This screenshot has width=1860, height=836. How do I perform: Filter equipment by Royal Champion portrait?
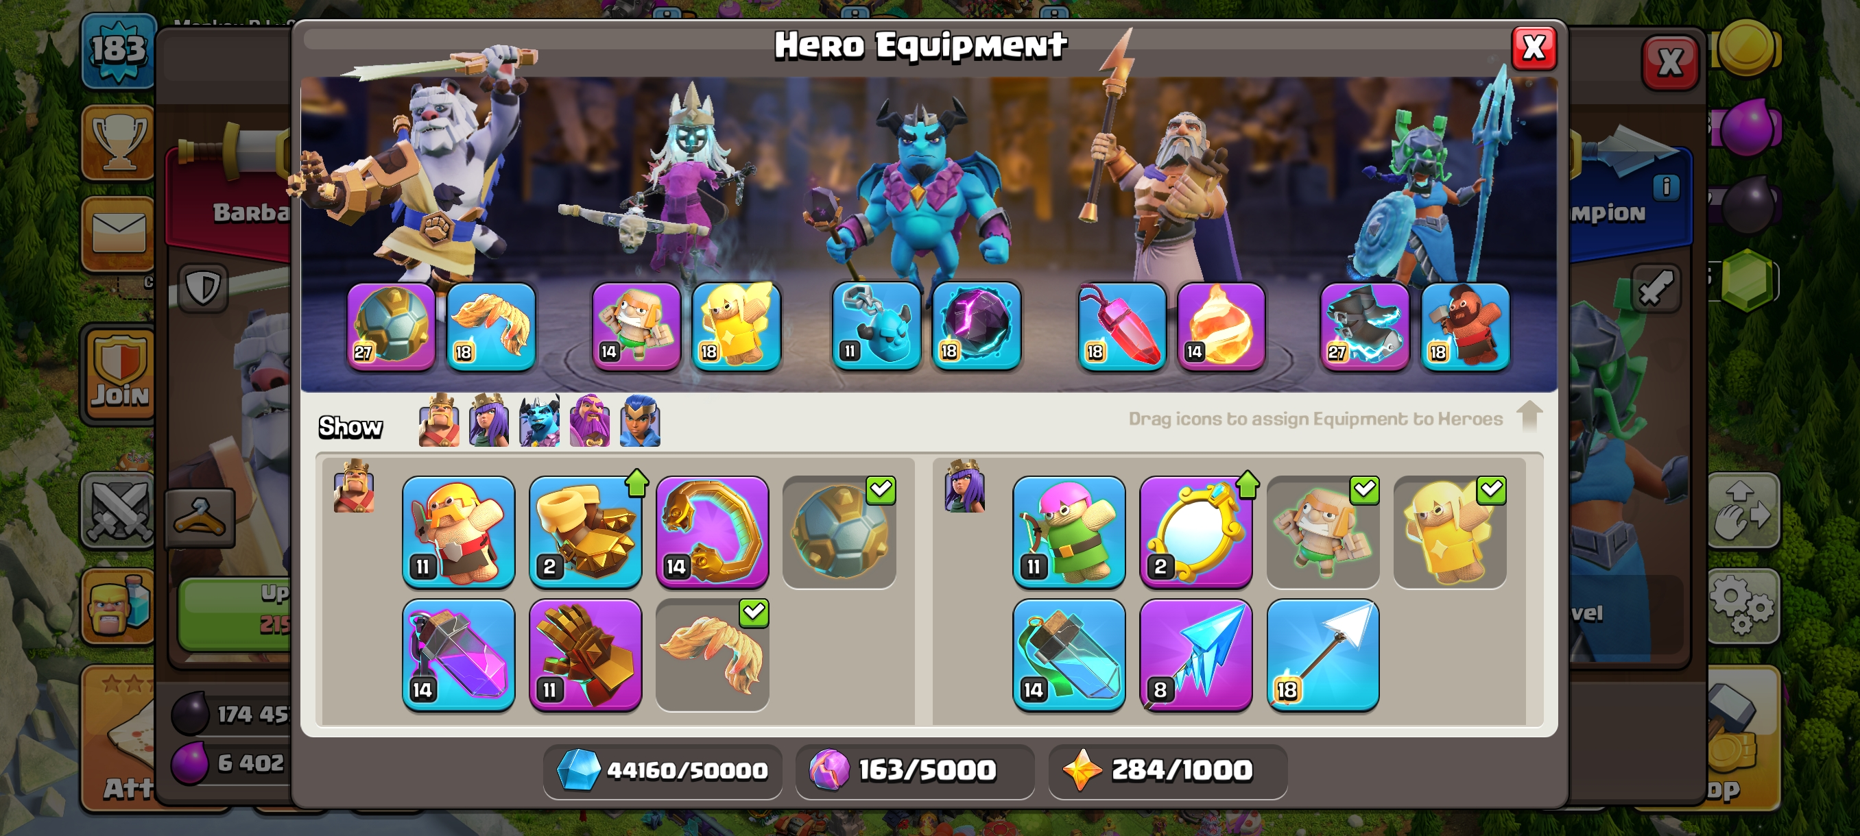[x=640, y=421]
